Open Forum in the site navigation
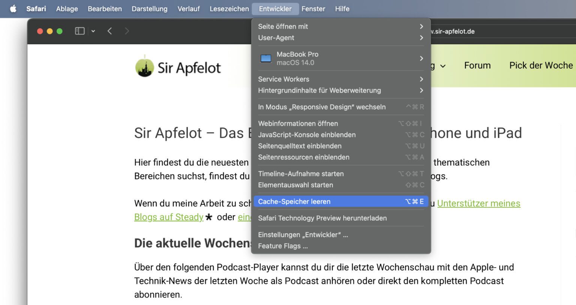The image size is (576, 305). (x=477, y=65)
